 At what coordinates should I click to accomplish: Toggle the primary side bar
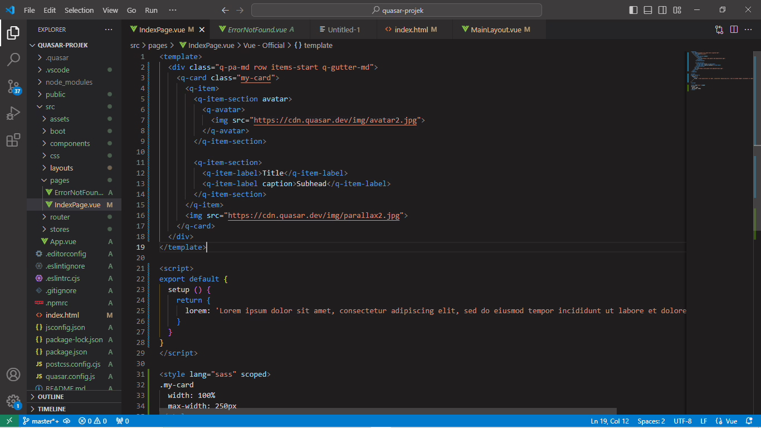tap(633, 10)
